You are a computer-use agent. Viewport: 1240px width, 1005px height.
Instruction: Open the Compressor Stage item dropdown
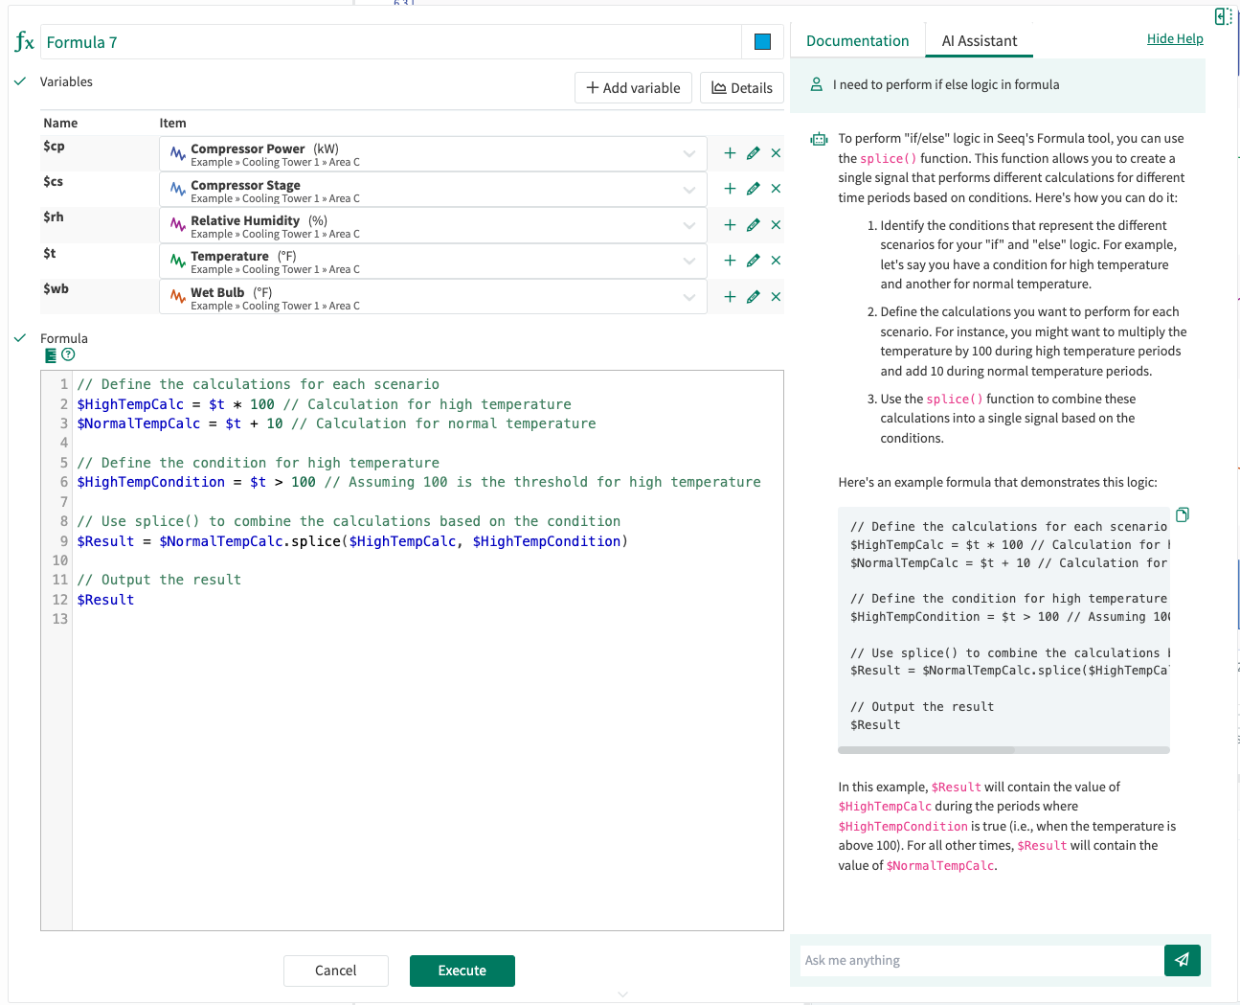click(x=689, y=189)
